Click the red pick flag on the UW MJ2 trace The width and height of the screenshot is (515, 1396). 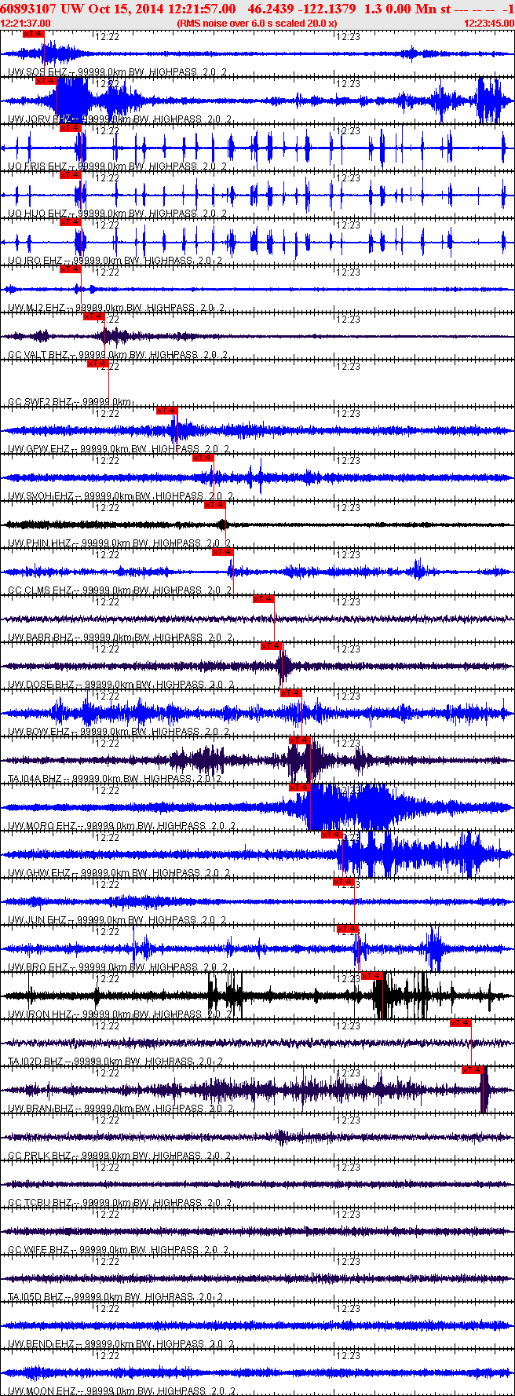click(x=71, y=269)
